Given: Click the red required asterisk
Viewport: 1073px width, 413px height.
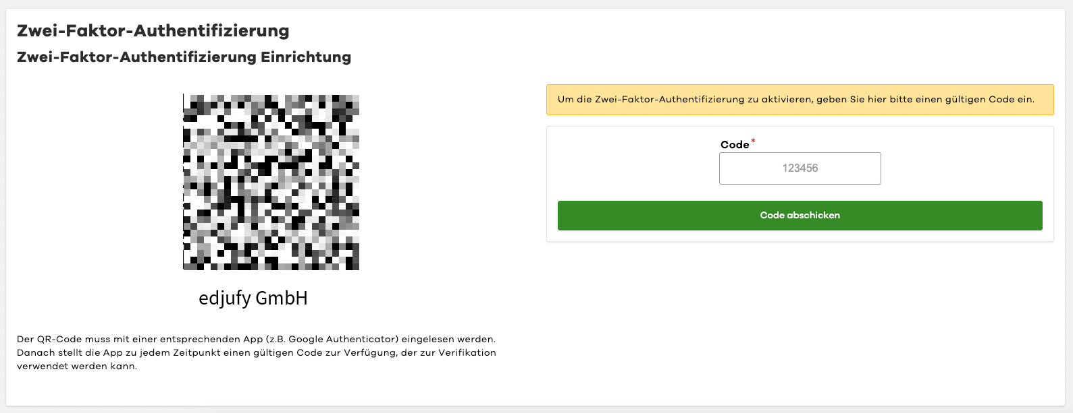Looking at the screenshot, I should click(x=753, y=141).
